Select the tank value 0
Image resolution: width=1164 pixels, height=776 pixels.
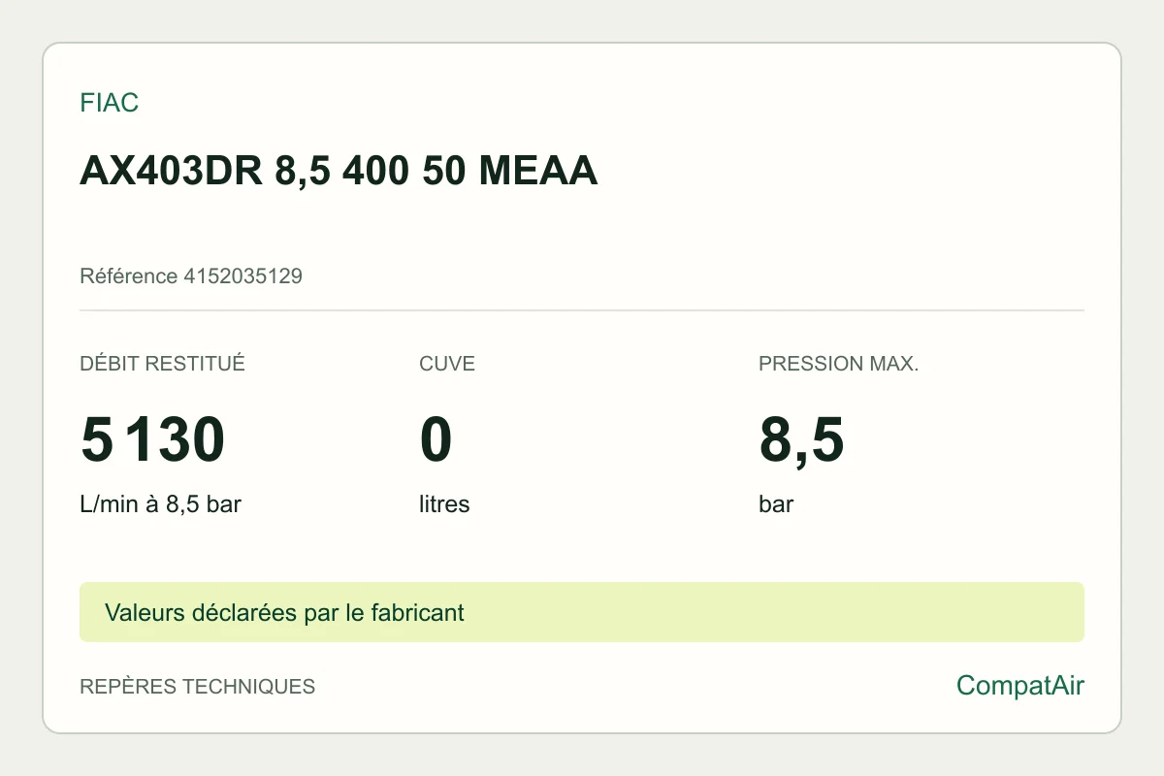pyautogui.click(x=436, y=439)
